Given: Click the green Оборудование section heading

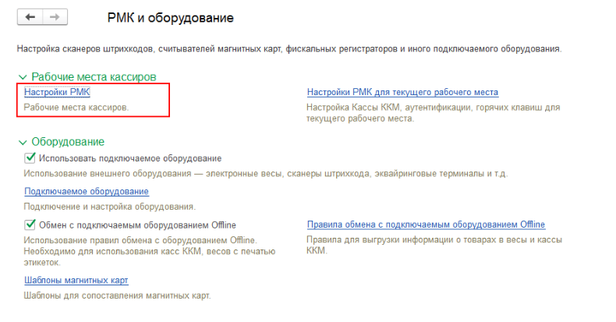Looking at the screenshot, I should [x=68, y=142].
